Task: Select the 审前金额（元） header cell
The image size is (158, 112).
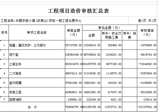Action: coord(74,33)
